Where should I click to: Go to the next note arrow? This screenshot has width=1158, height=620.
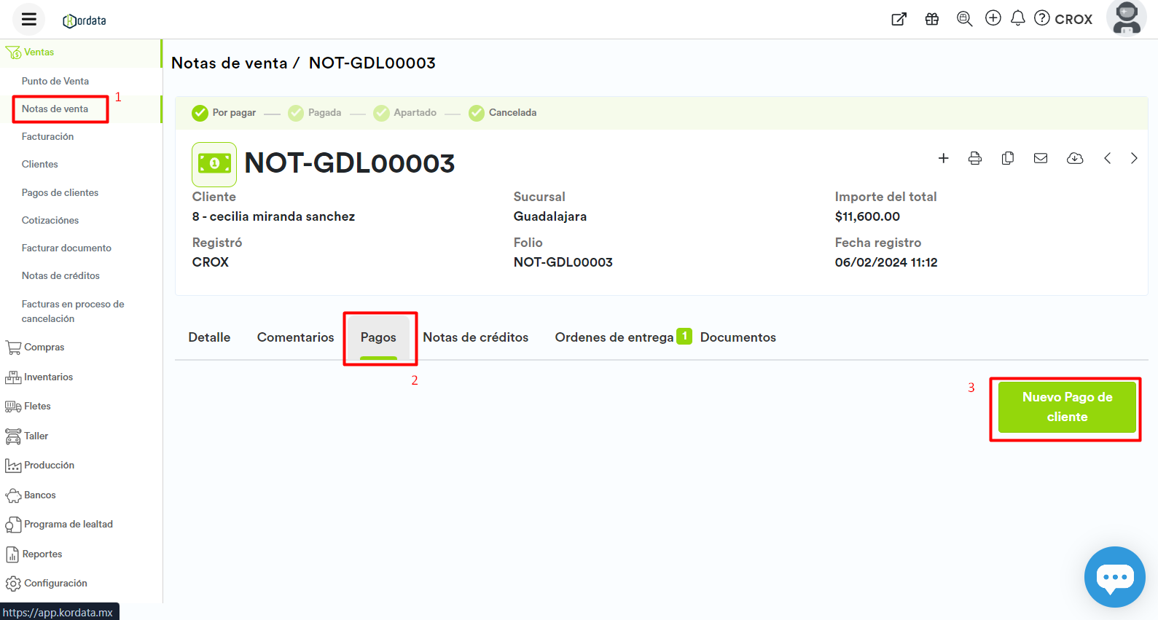pos(1133,158)
